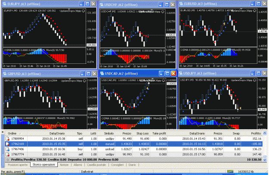This screenshot has width=269, height=175.
Task: Click the expert advisor smiley on USDJPY chart
Action: (255, 80)
